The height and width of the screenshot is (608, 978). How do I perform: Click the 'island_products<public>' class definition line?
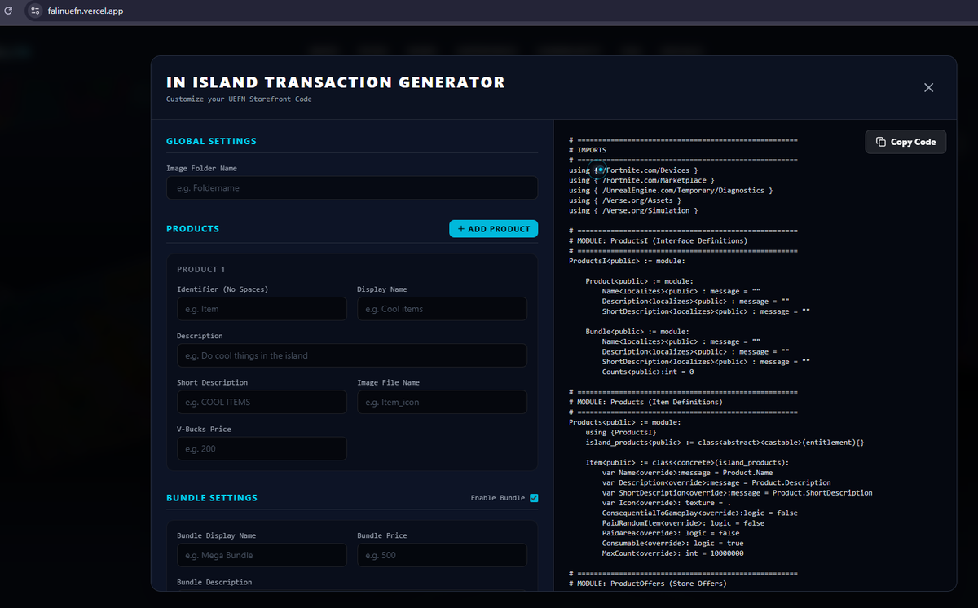coord(725,442)
